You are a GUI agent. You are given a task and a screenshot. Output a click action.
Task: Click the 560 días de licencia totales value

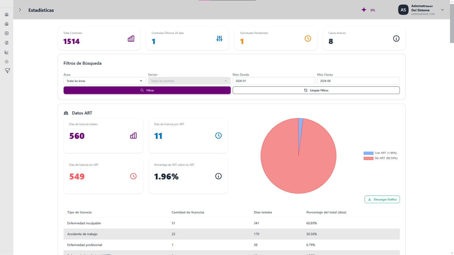click(x=77, y=136)
